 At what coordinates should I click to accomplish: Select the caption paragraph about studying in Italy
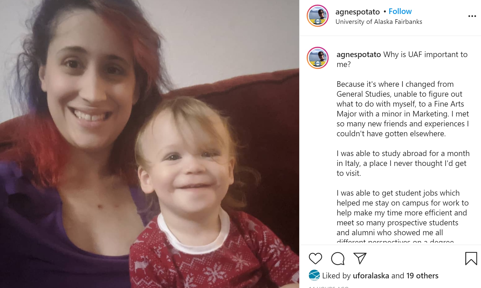pos(403,163)
